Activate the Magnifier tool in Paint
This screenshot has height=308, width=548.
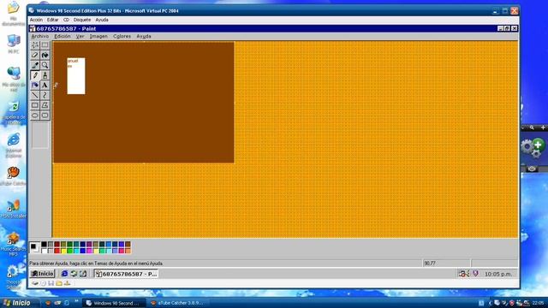pyautogui.click(x=45, y=65)
